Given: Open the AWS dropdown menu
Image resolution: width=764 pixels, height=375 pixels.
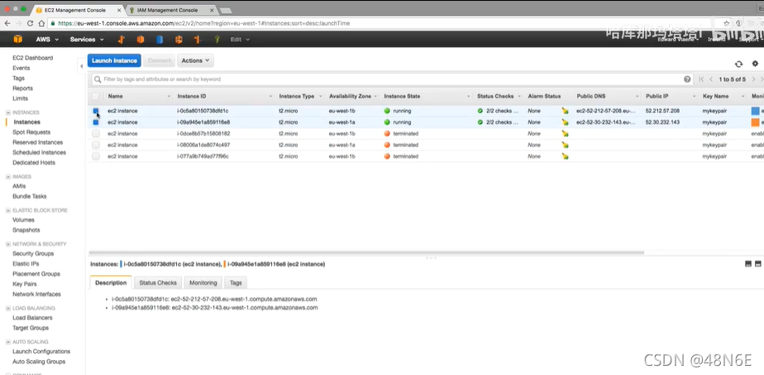Looking at the screenshot, I should pos(47,40).
